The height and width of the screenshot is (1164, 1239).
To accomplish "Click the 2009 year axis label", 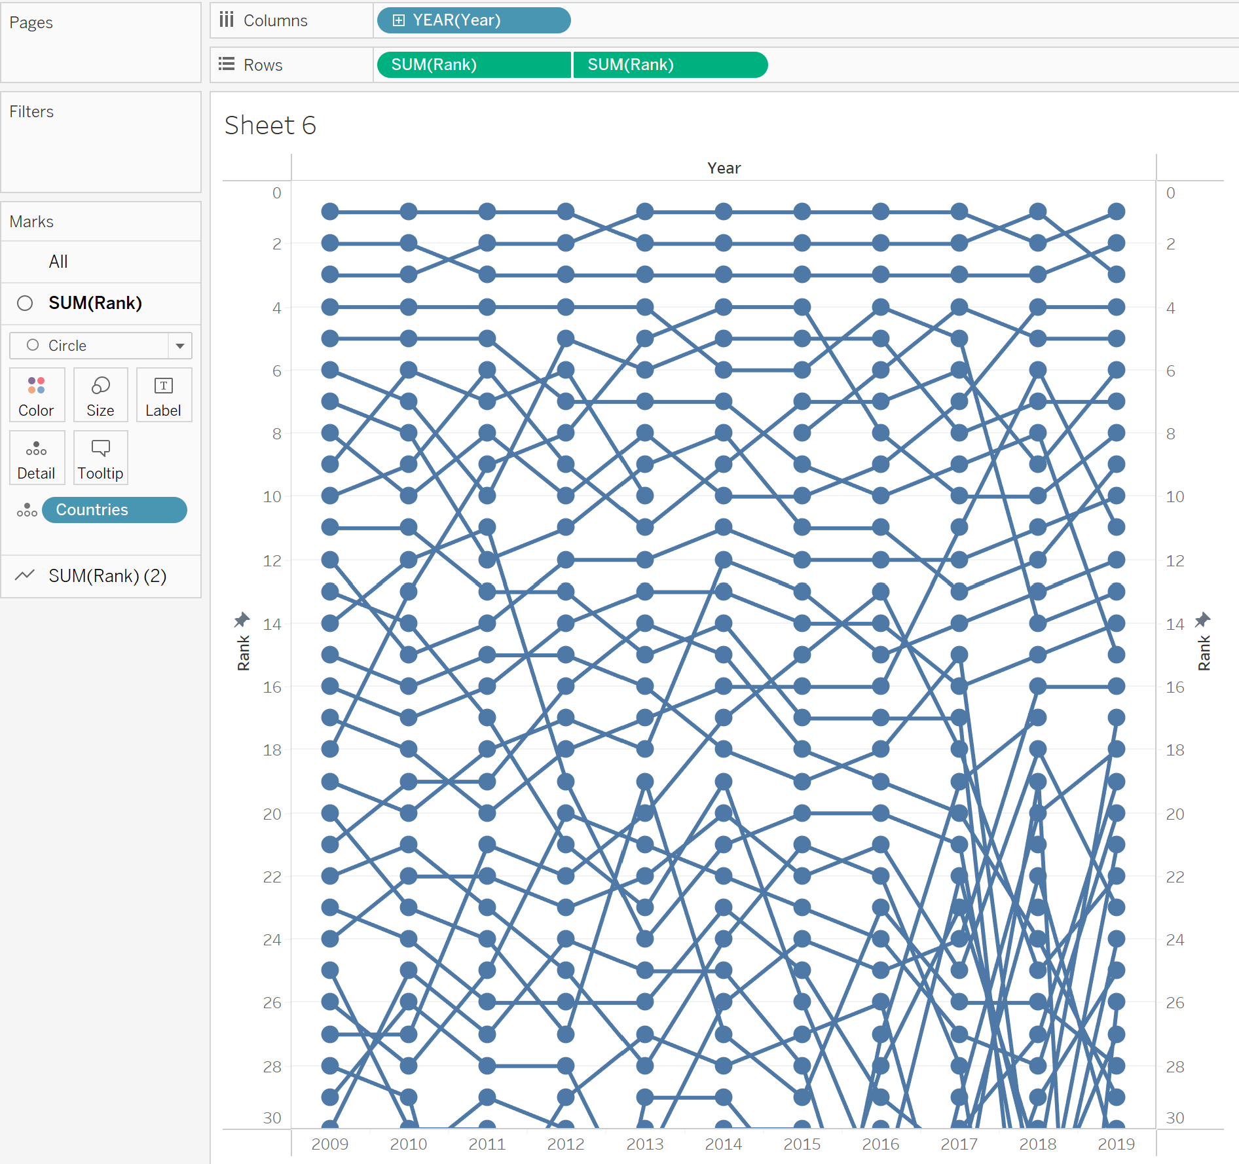I will pos(330,1144).
